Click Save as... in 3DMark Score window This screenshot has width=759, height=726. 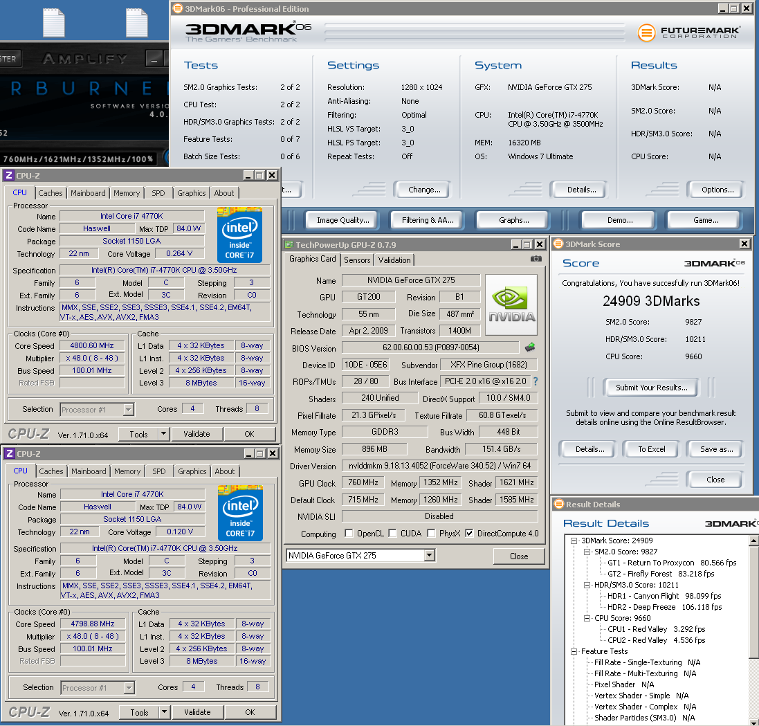tap(716, 449)
